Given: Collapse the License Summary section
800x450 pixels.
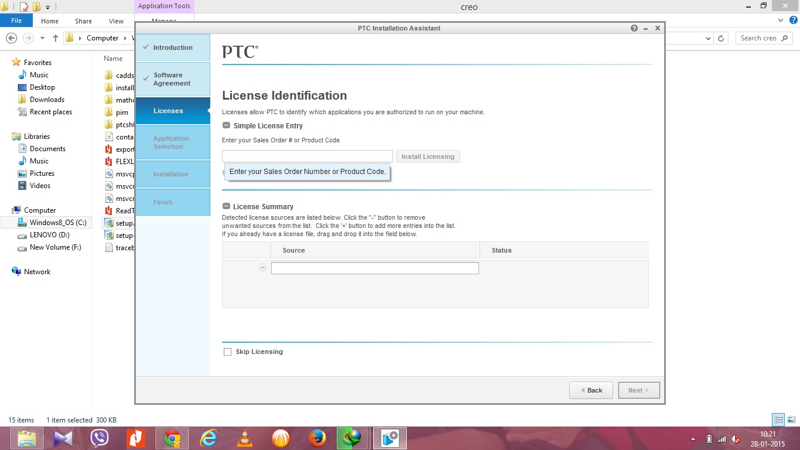Looking at the screenshot, I should pos(226,206).
